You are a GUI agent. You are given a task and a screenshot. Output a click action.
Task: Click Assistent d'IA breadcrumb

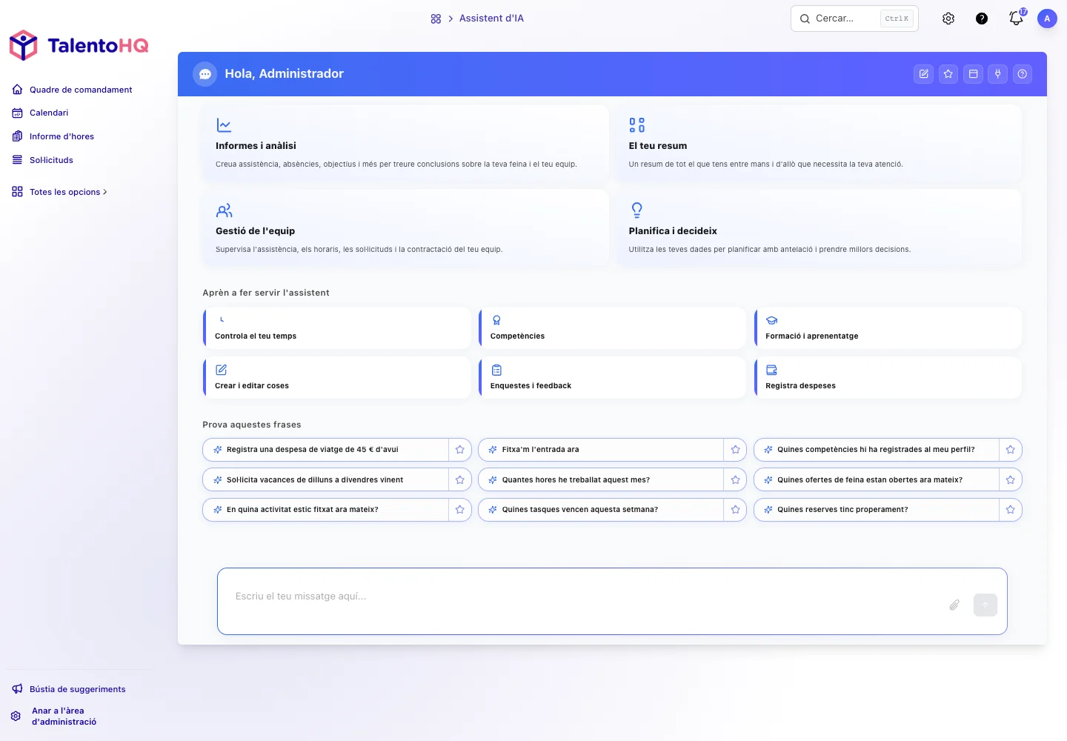(x=491, y=19)
